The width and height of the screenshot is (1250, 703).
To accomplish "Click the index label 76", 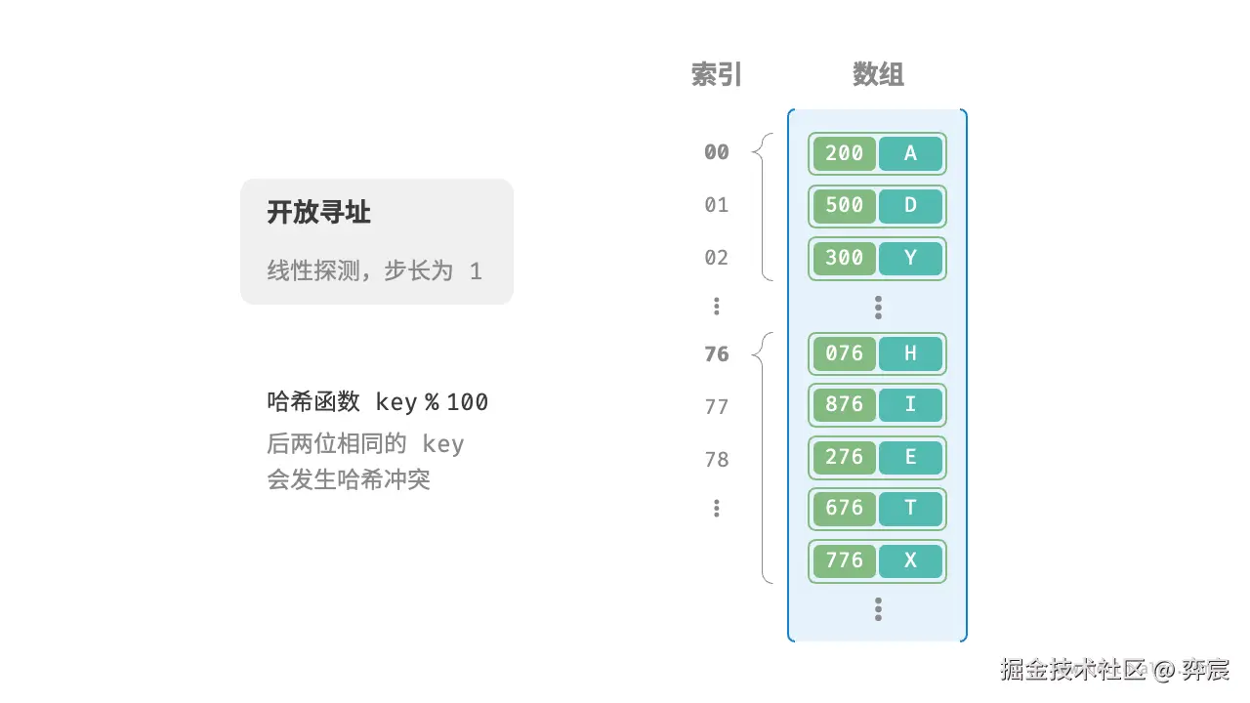I will point(717,354).
